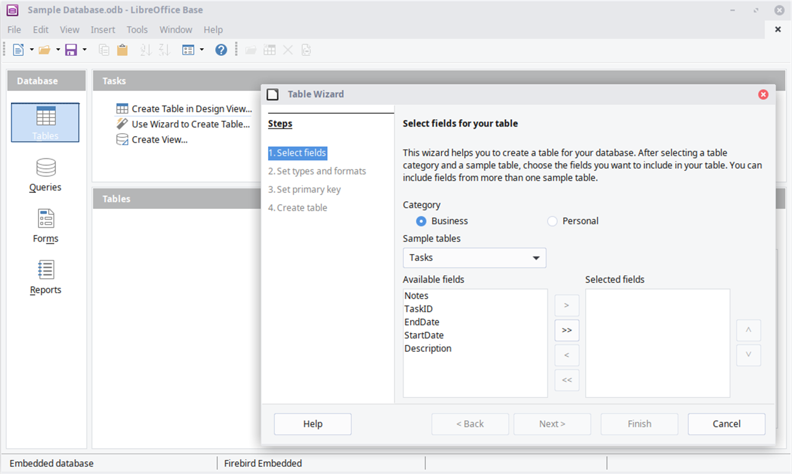Select the Personal category radio button

tap(552, 221)
